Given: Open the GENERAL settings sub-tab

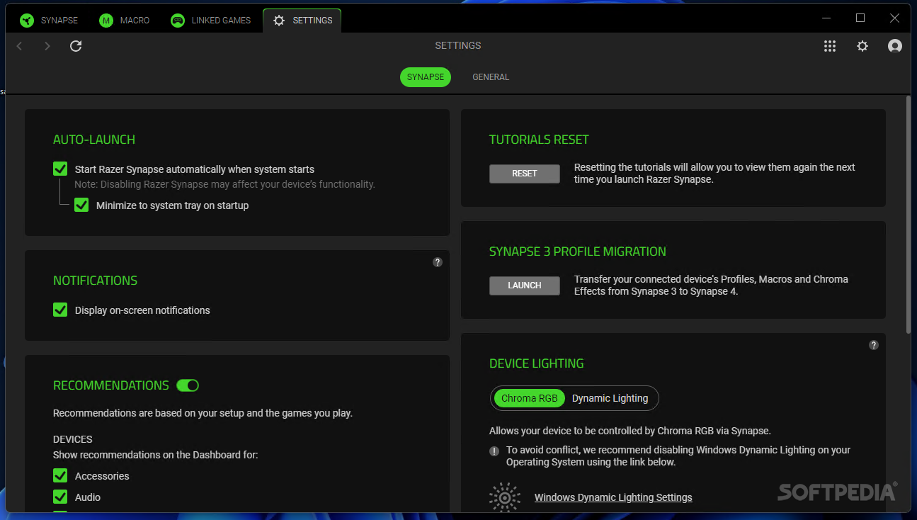Looking at the screenshot, I should tap(491, 77).
